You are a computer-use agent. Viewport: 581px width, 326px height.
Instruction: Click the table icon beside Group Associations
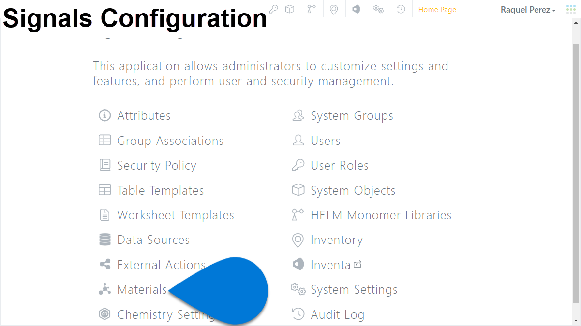point(104,141)
